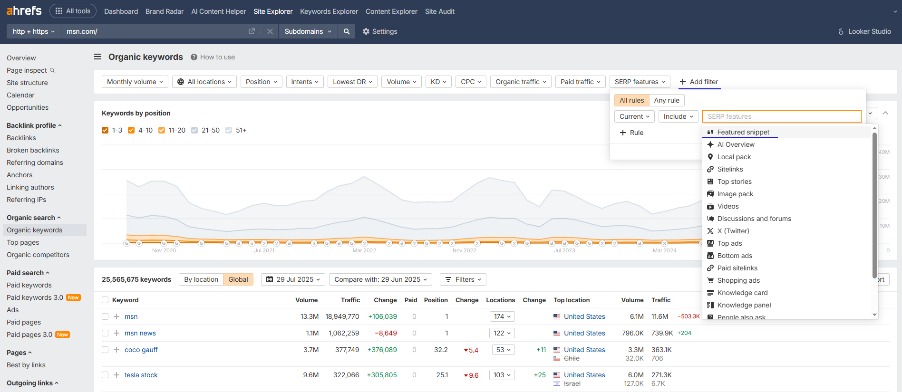Click the Jul 2021 Google update marker
The width and height of the screenshot is (902, 392).
coord(264,243)
